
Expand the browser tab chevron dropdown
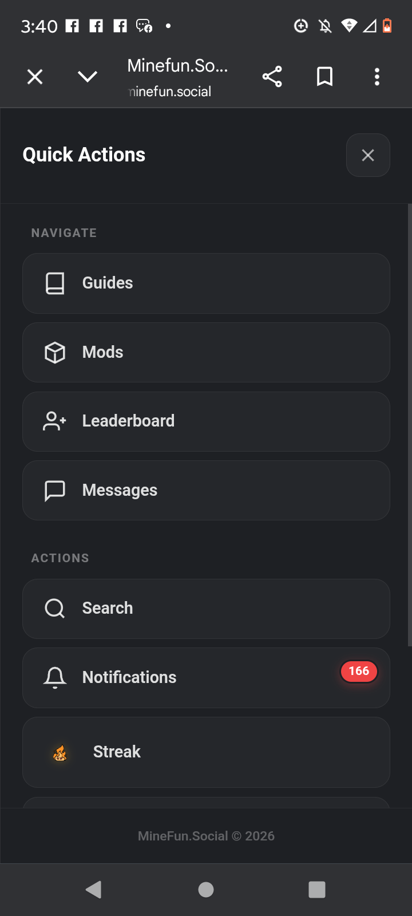click(x=88, y=77)
